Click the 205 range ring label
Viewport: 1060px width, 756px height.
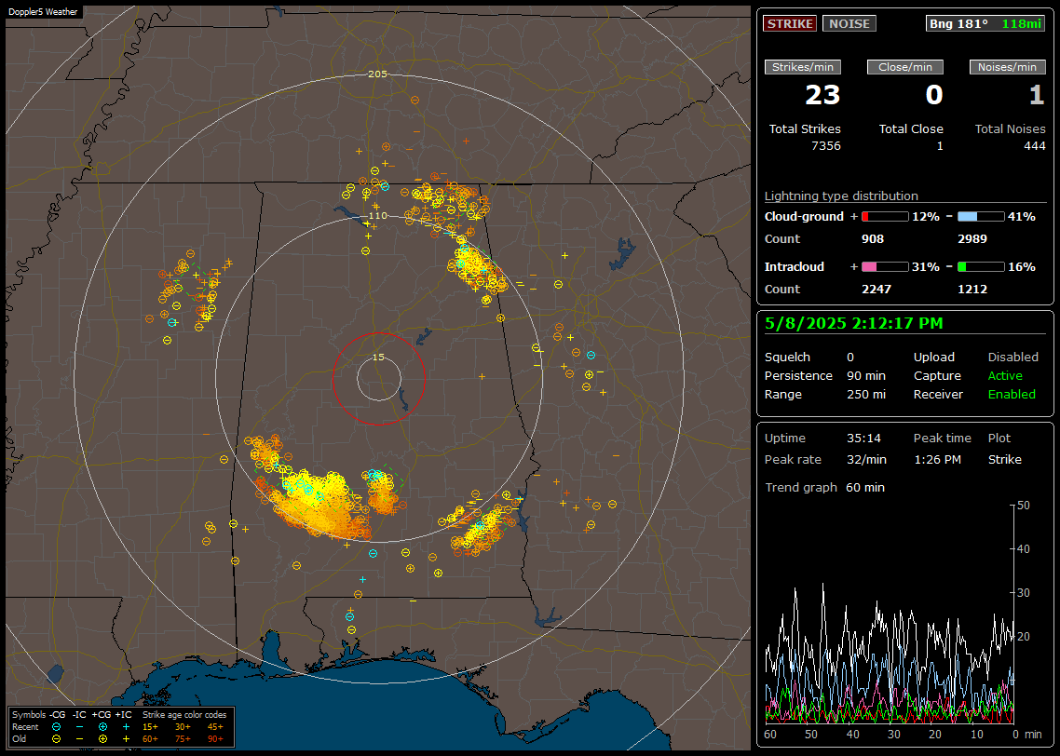[378, 74]
